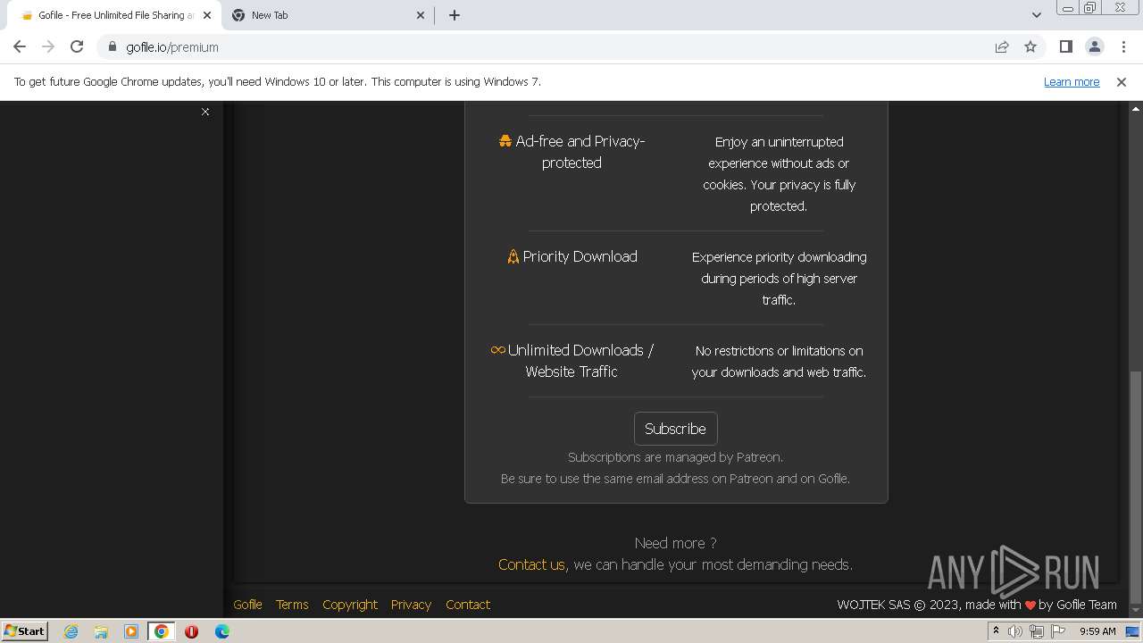This screenshot has height=643, width=1143.
Task: Click the browser Forward arrow
Action: 48,47
